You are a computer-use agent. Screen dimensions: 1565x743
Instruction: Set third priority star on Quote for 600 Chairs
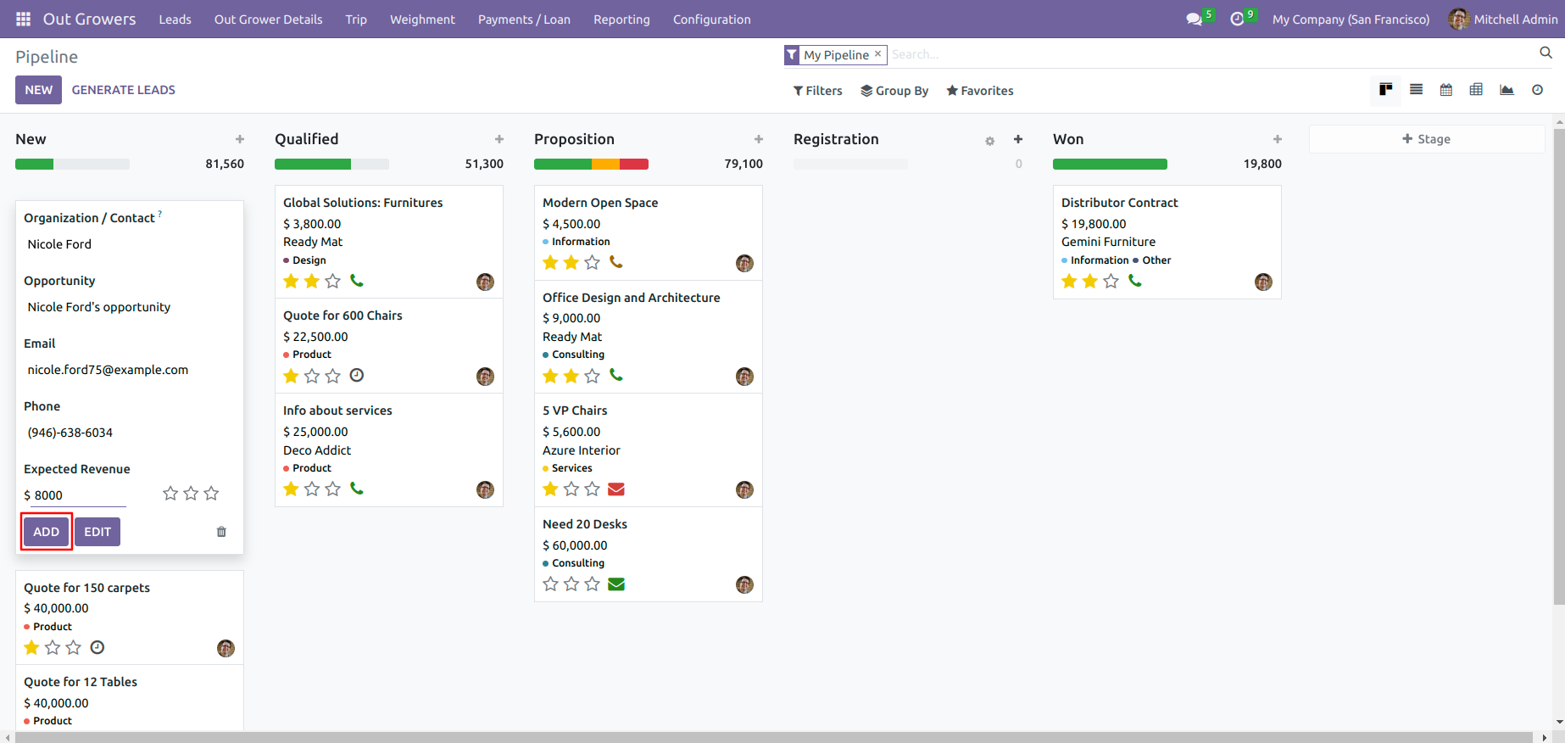coord(333,376)
